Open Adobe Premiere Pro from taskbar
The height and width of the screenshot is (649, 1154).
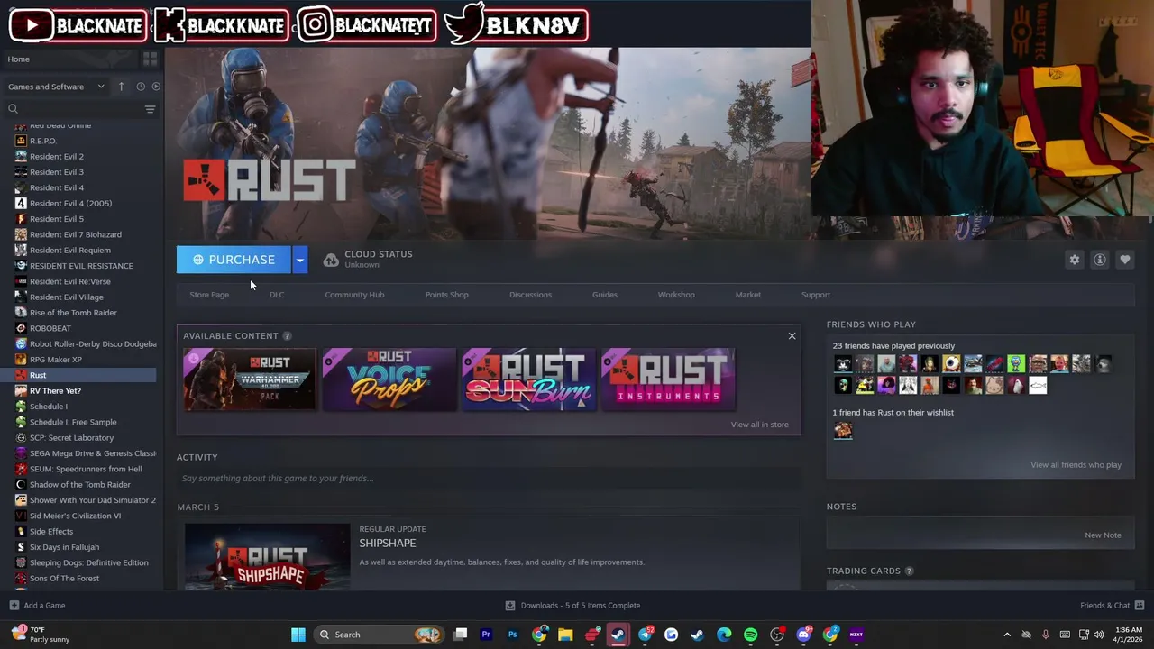tap(486, 635)
